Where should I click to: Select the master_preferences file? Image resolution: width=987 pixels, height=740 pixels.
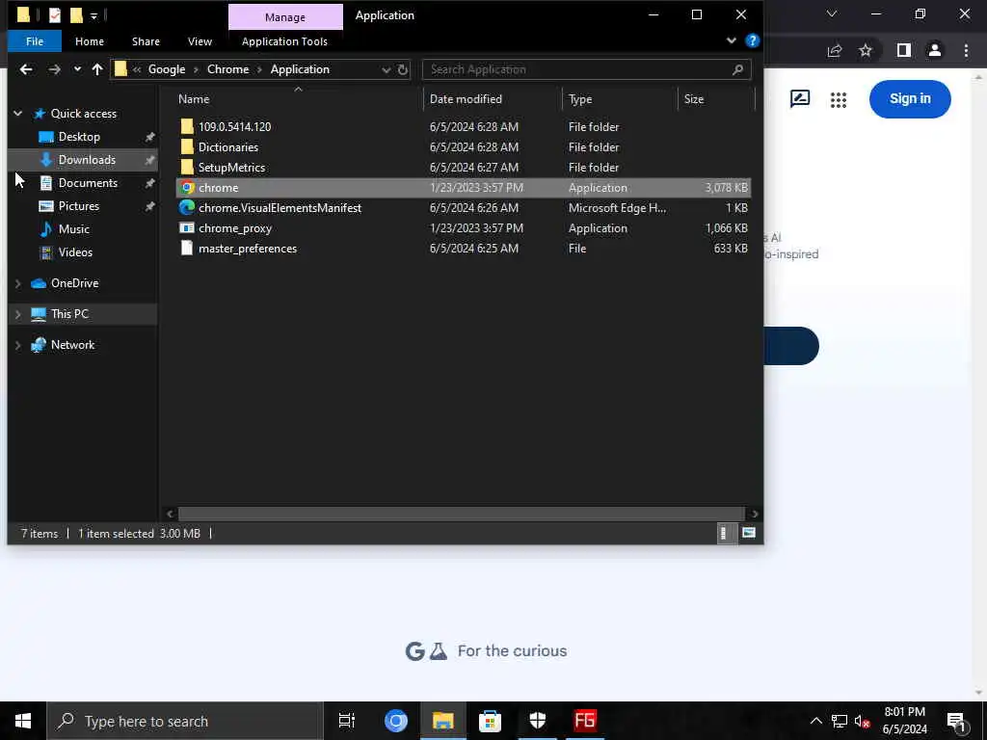248,249
